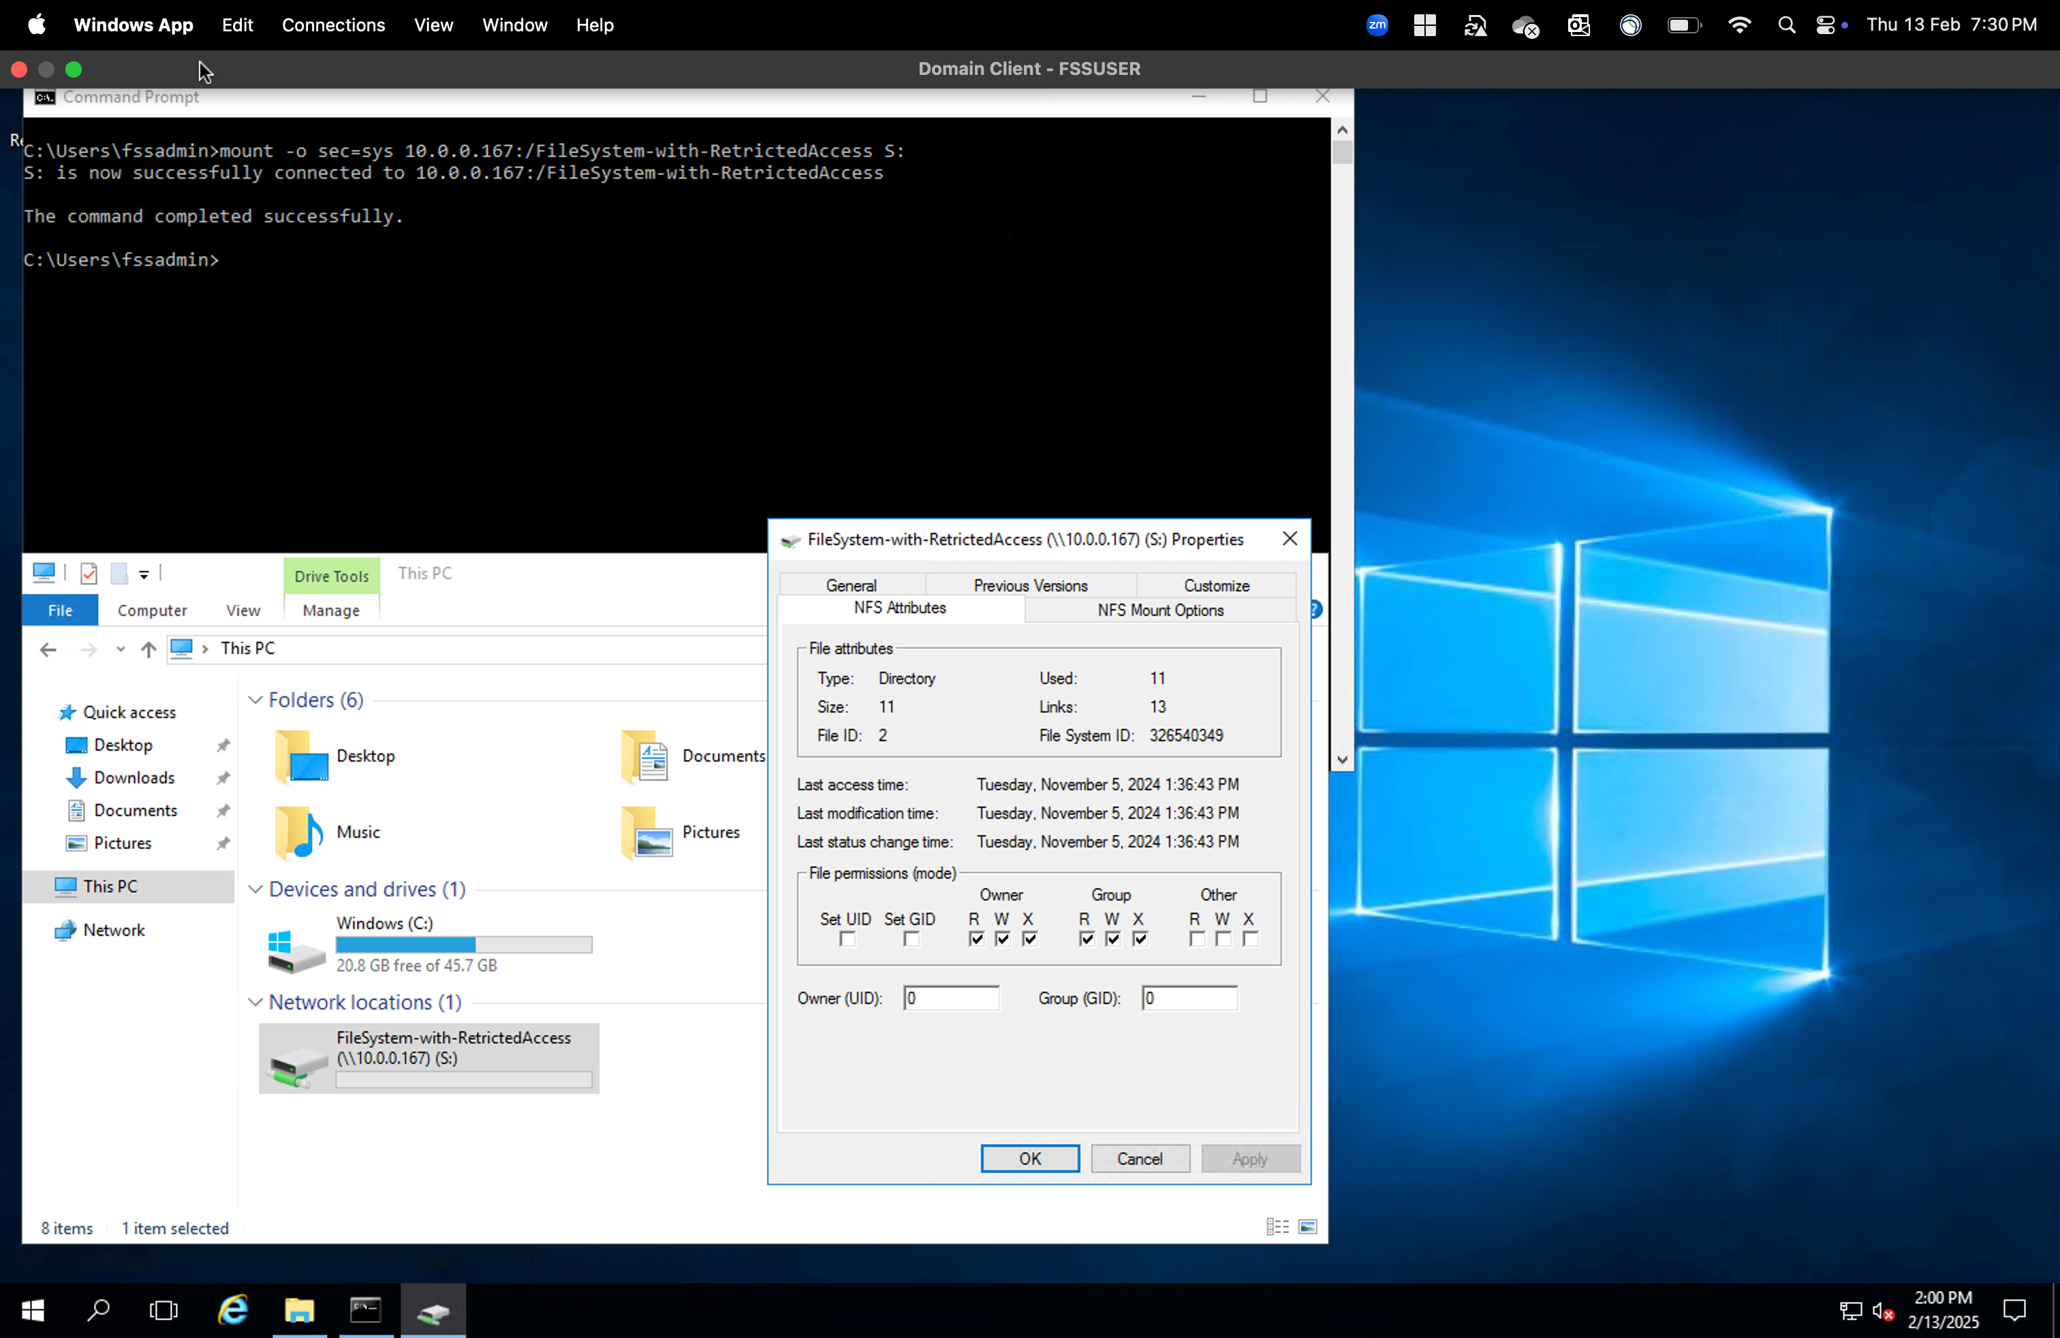Click inside the Owner (UID) field
This screenshot has width=2060, height=1338.
(x=950, y=998)
